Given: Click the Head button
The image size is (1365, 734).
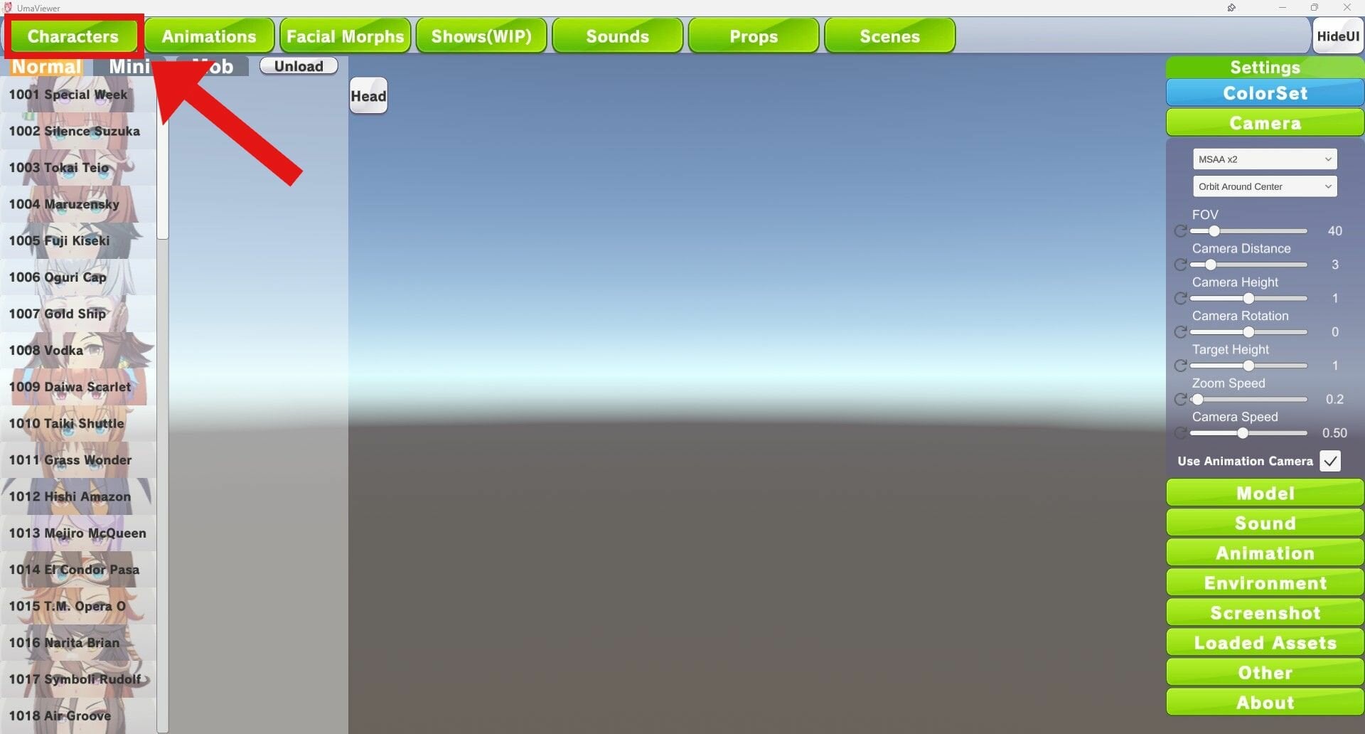Looking at the screenshot, I should tap(368, 96).
